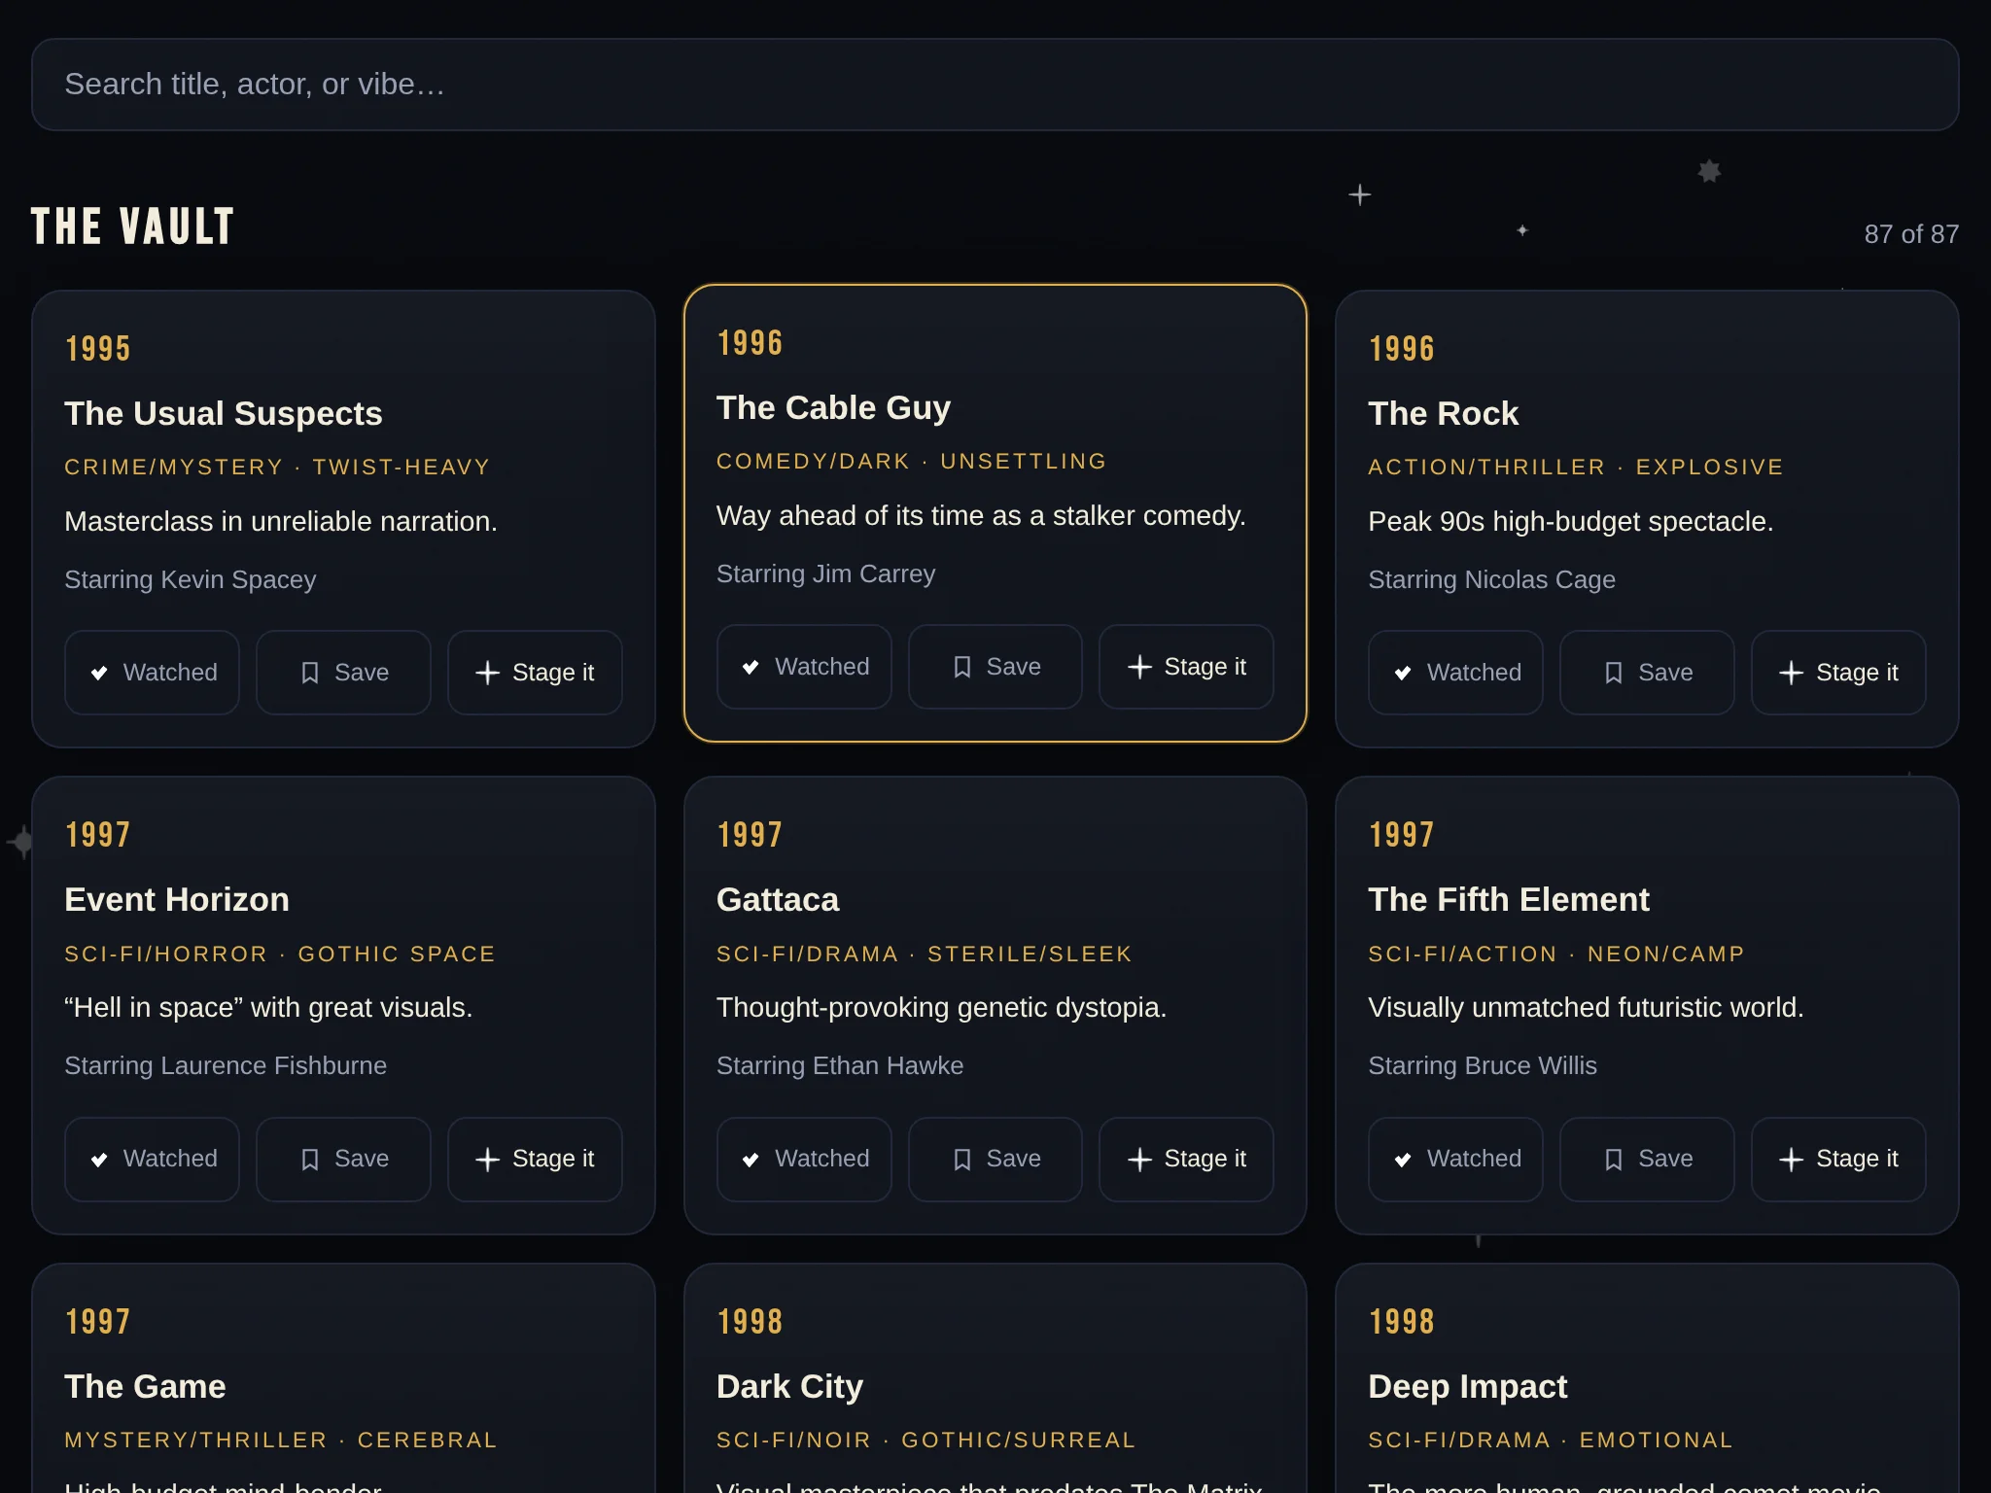
Task: Open The Rock title
Action: [x=1443, y=413]
